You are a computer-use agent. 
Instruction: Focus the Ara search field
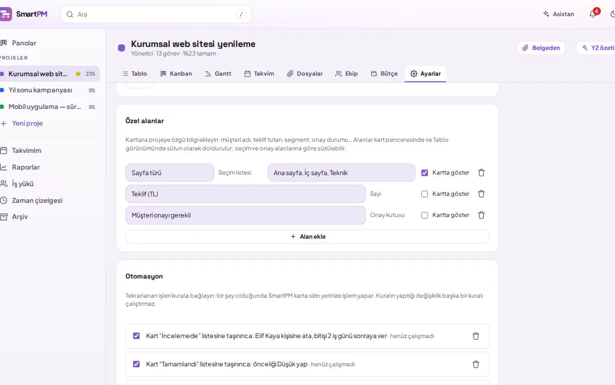pos(156,14)
